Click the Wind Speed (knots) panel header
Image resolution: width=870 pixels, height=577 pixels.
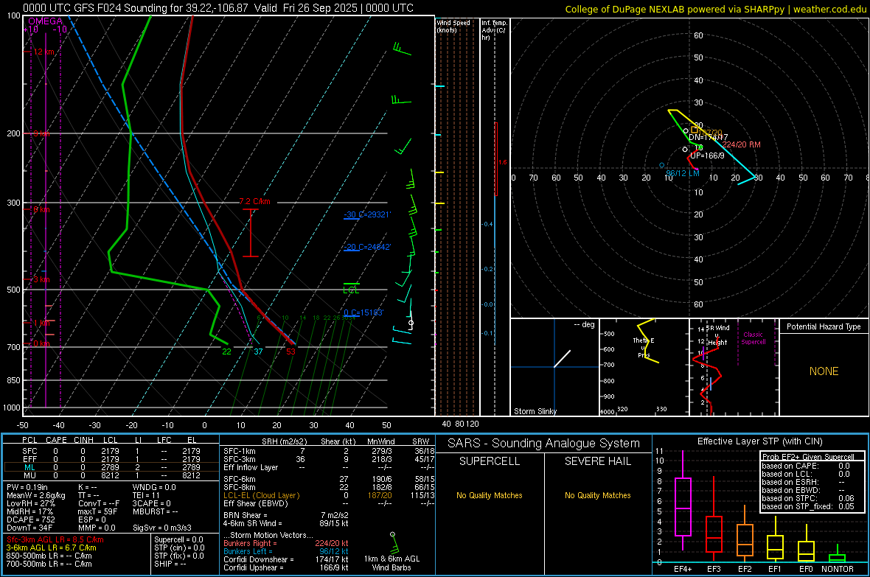click(453, 26)
